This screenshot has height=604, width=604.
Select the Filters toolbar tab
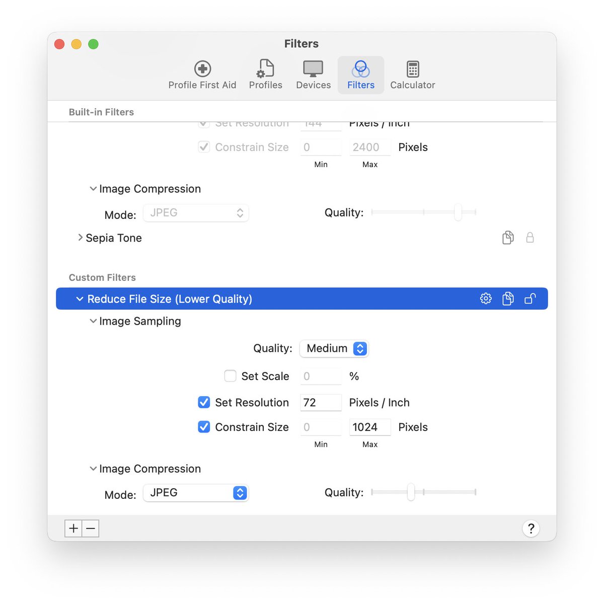click(x=361, y=75)
